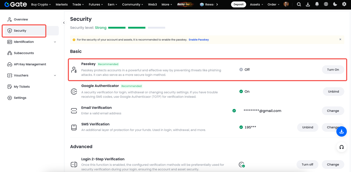The height and width of the screenshot is (172, 351).
Task: Click the globe language icon
Action: [x=326, y=4]
